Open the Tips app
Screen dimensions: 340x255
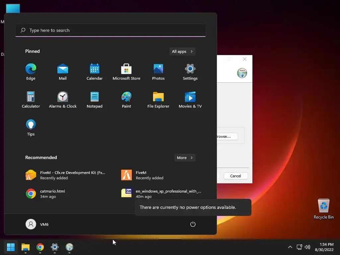[31, 128]
